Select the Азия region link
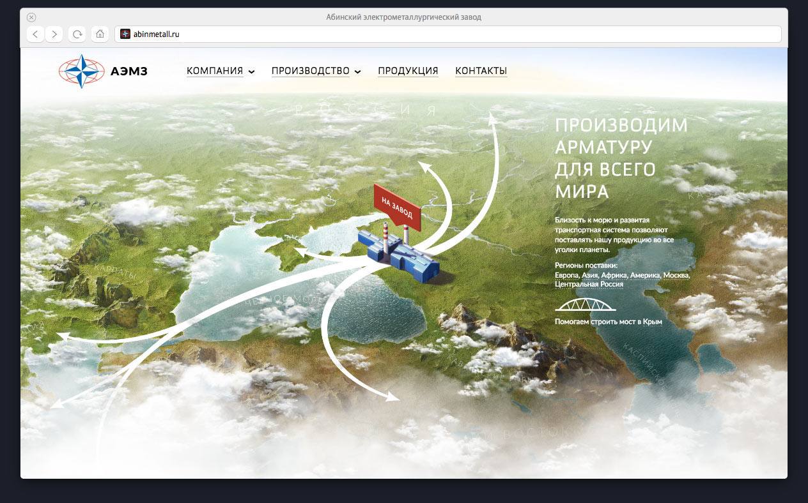Screen dimensions: 808x503 (591, 275)
